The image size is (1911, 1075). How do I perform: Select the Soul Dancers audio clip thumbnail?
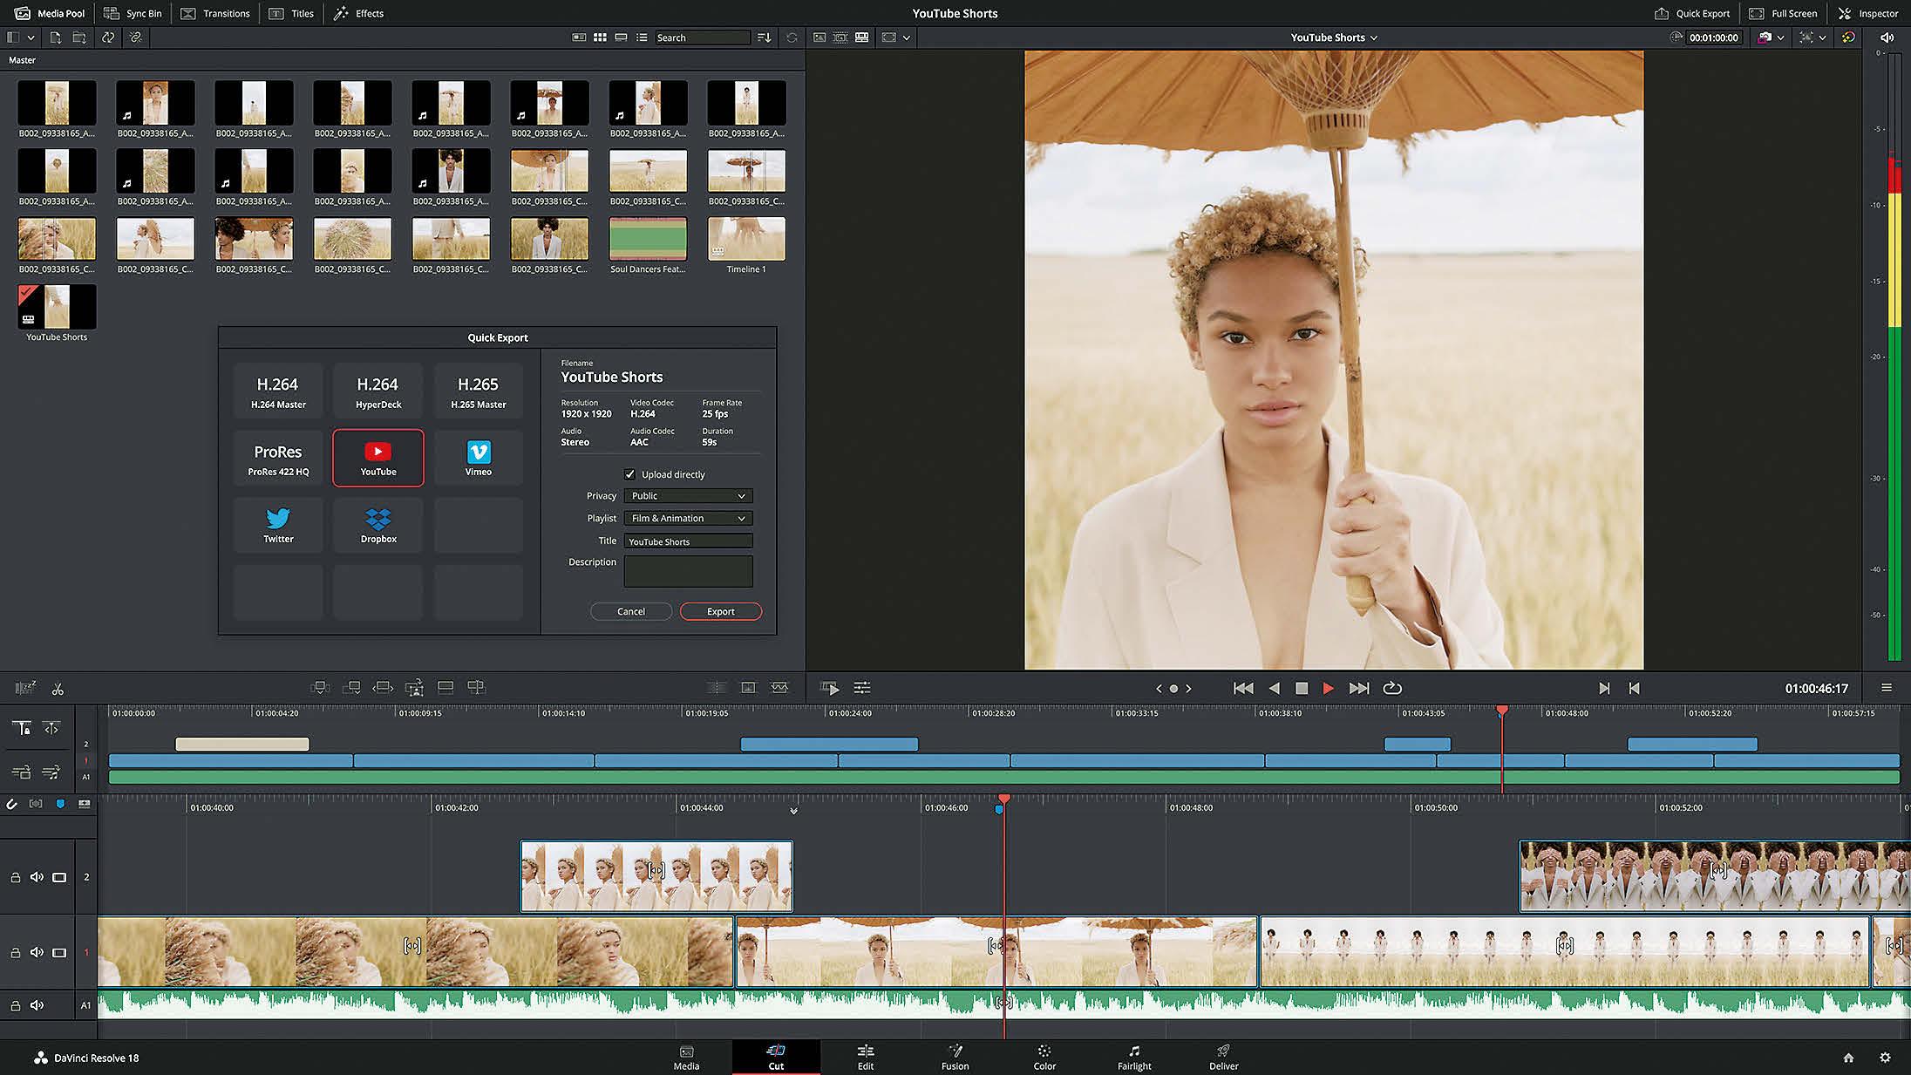coord(648,239)
